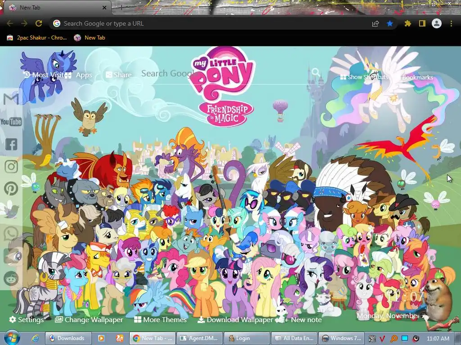Viewport: 461px width, 345px height.
Task: Open the Bookmarks link on the page
Action: coord(417,77)
